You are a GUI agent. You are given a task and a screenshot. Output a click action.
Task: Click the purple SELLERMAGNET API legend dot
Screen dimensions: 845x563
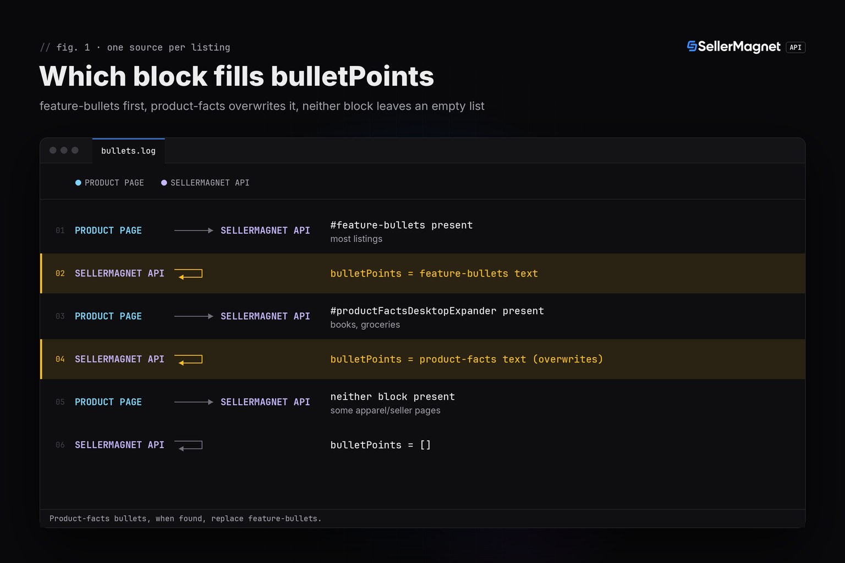164,183
